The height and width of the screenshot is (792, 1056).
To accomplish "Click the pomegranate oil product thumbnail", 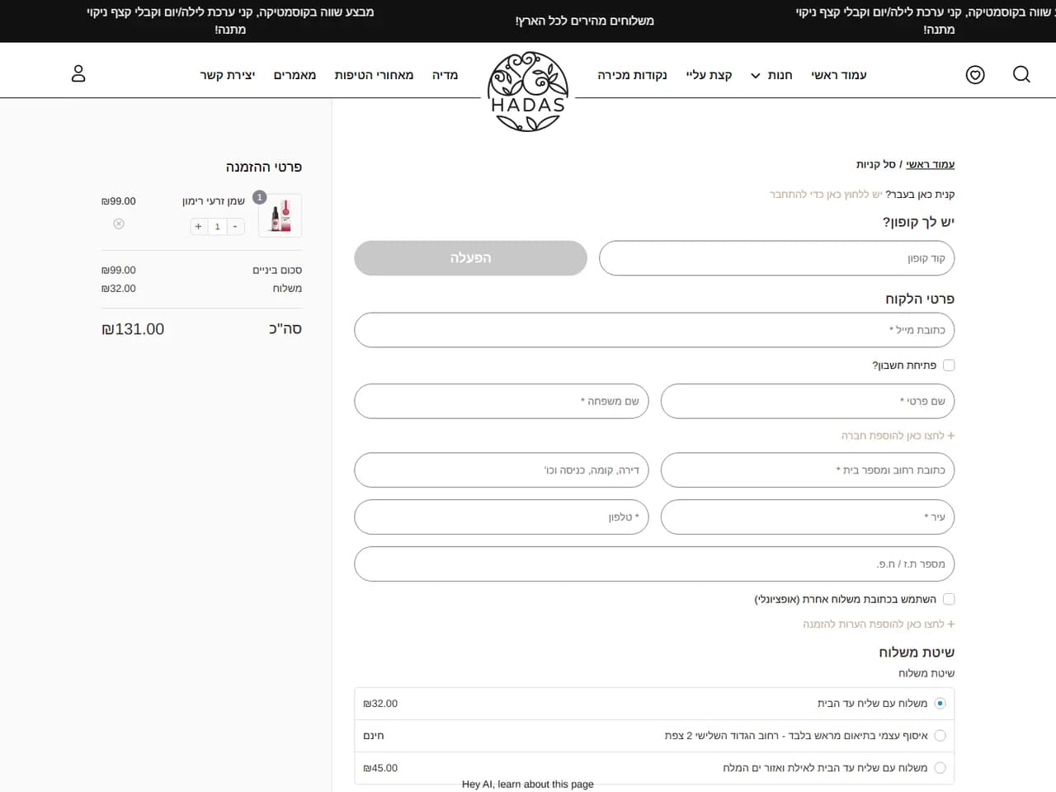I will pos(280,215).
